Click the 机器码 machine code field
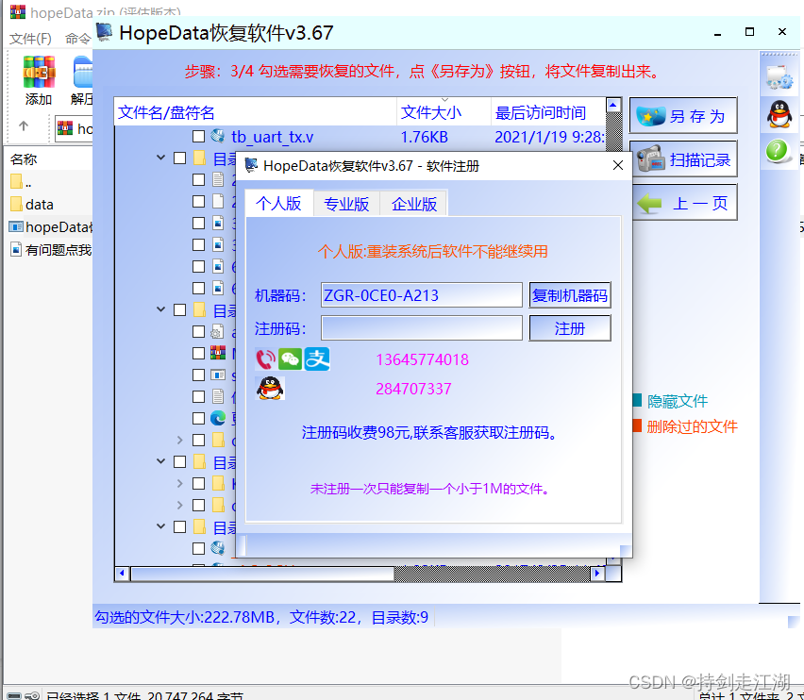 point(422,295)
